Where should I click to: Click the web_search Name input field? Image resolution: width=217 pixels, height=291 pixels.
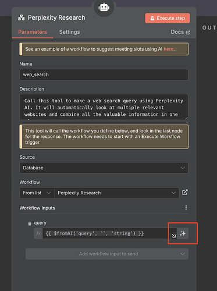tap(104, 74)
